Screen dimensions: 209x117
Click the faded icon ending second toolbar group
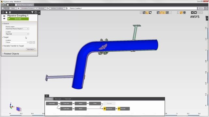(170, 13)
